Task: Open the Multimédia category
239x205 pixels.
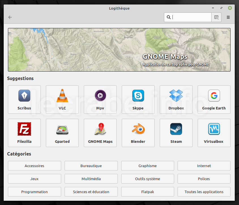Action: point(91,179)
